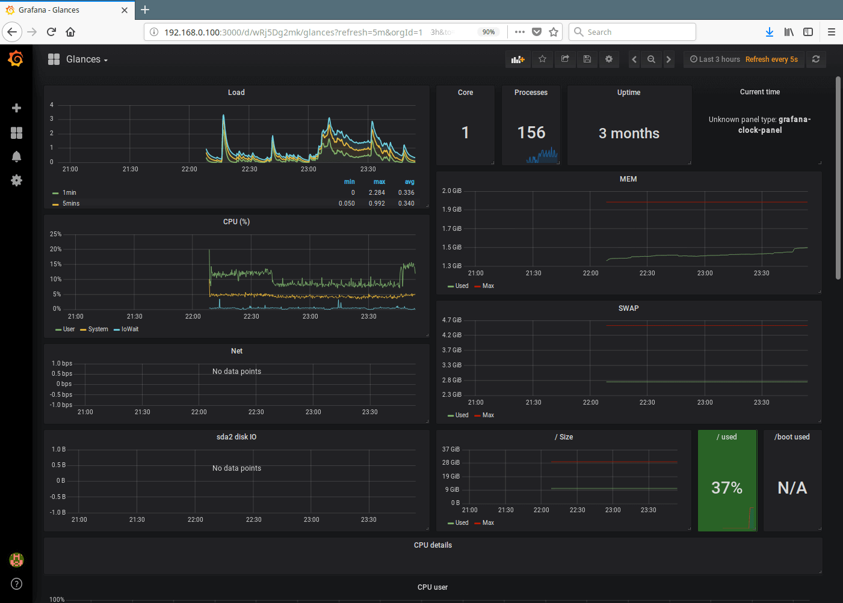This screenshot has height=603, width=843.
Task: Save the dashboard with the disk icon
Action: pyautogui.click(x=587, y=60)
